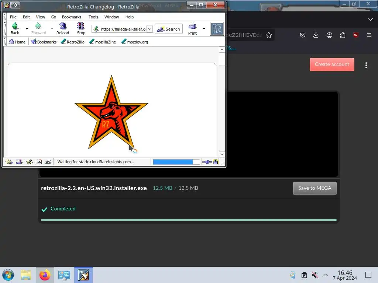Expand Firefox tab list chevron
Viewport: 378px width, 283px height.
(371, 19)
